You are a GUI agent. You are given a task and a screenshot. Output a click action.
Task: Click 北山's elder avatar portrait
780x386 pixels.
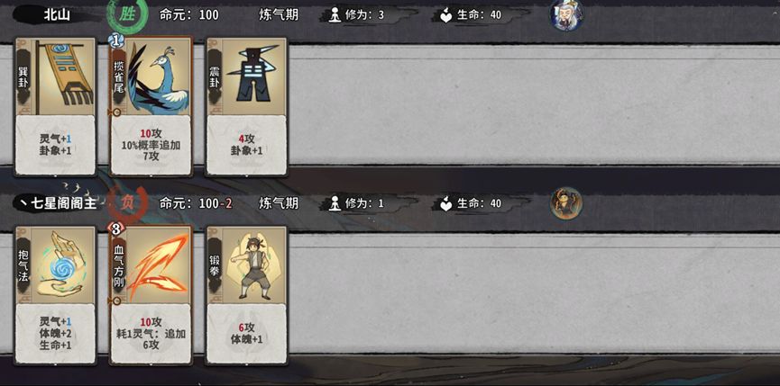[x=566, y=14]
